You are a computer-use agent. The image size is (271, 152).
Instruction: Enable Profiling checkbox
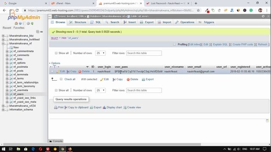coord(174,44)
